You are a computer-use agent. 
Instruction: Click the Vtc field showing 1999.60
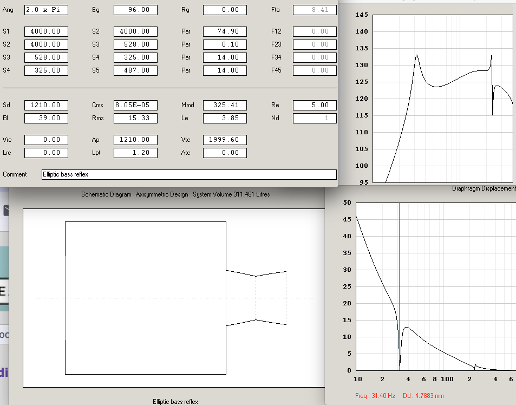pyautogui.click(x=225, y=140)
